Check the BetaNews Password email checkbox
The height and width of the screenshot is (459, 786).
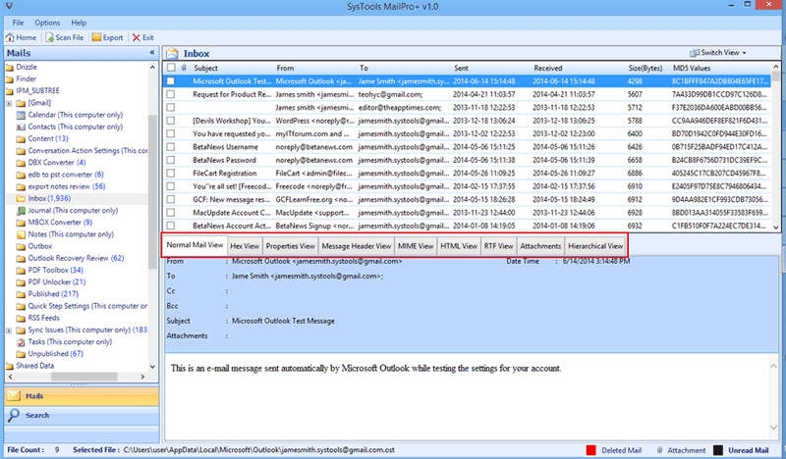coord(171,160)
